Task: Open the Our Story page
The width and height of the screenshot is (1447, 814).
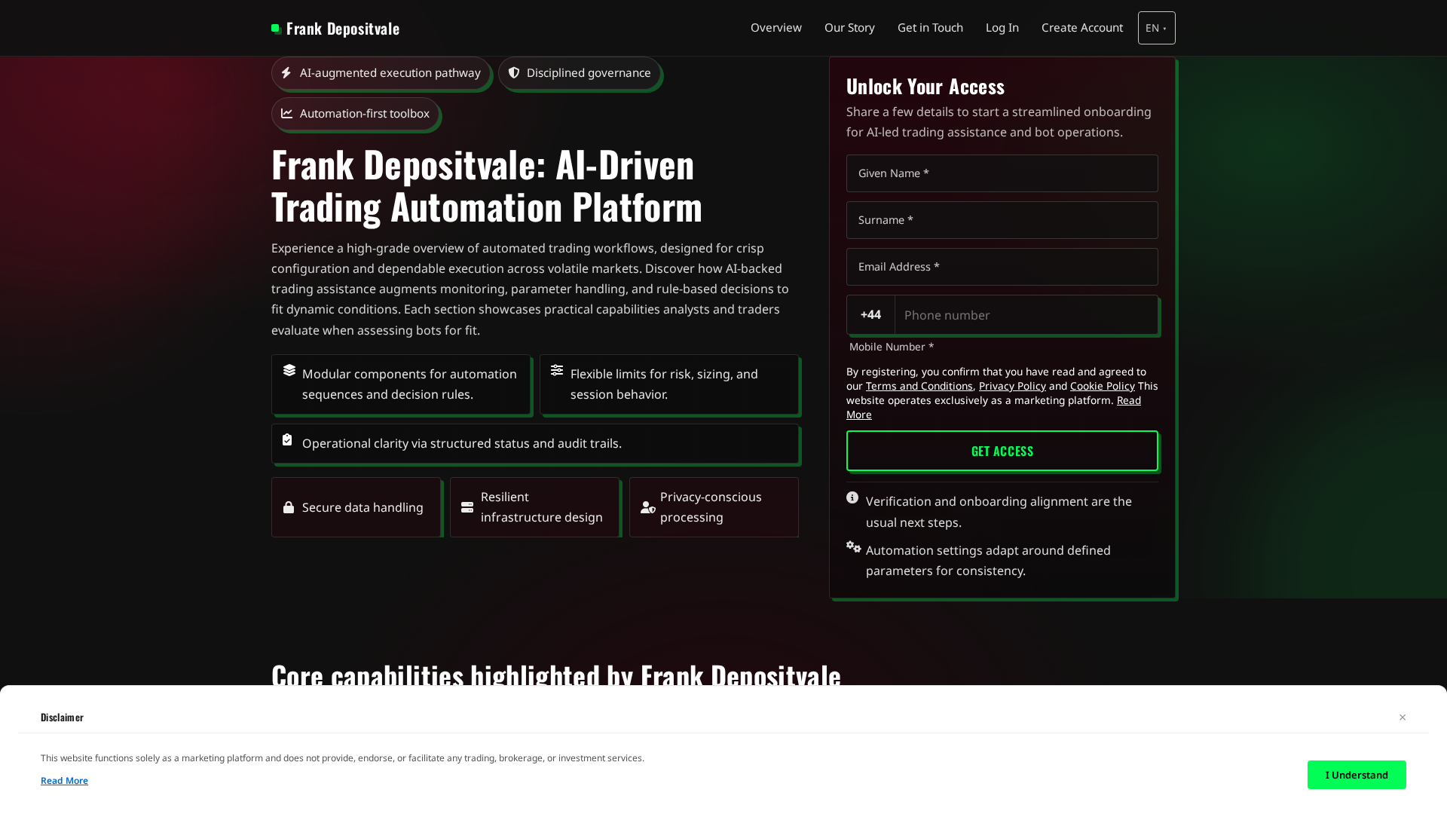Action: [849, 28]
